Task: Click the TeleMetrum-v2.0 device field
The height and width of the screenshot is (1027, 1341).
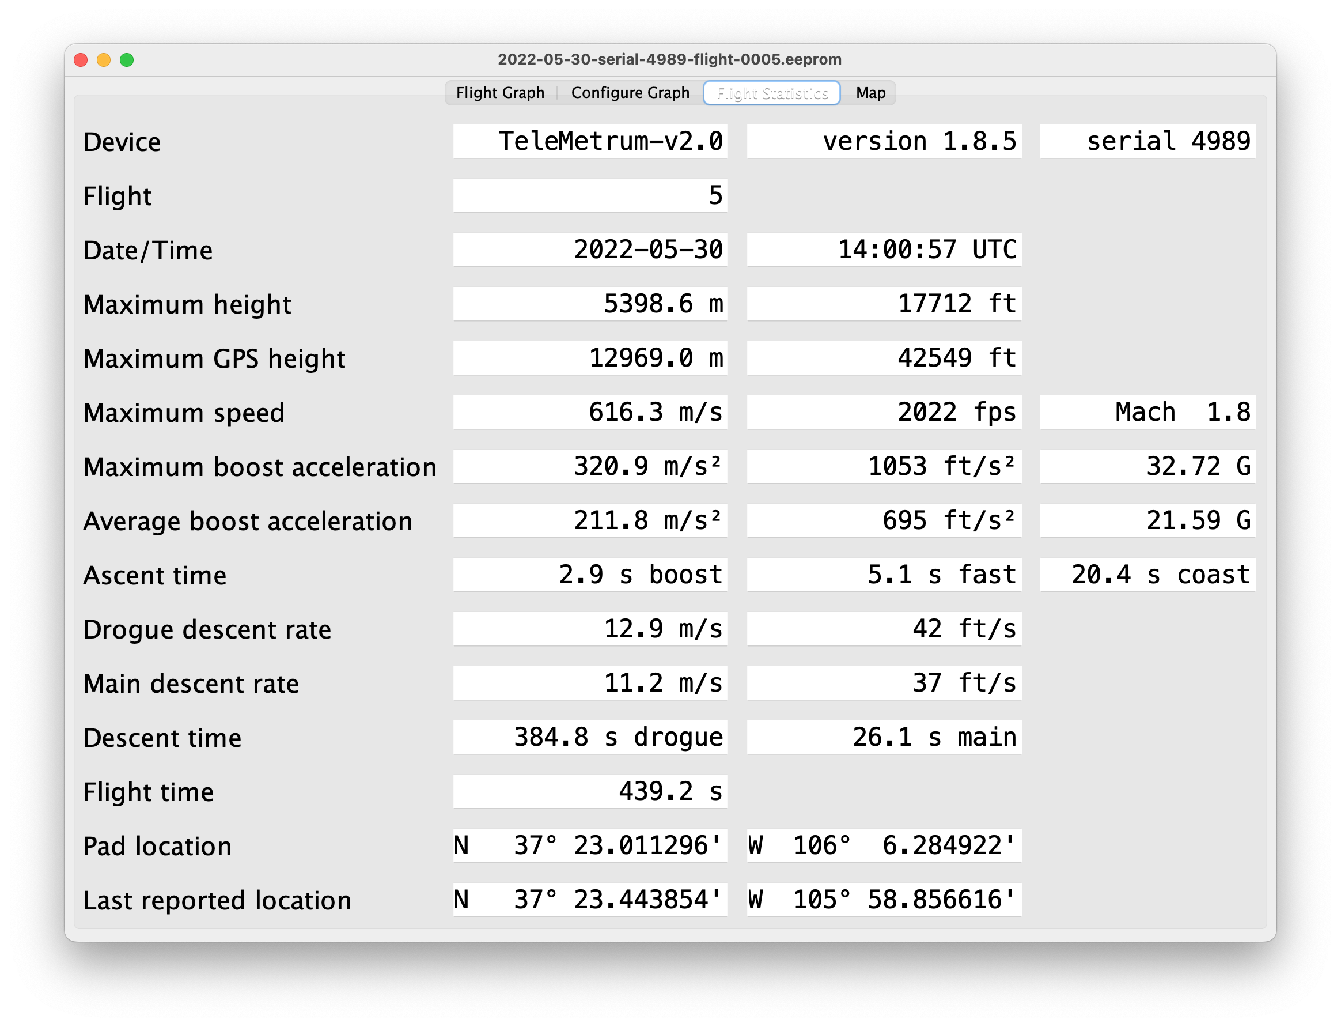Action: 589,142
